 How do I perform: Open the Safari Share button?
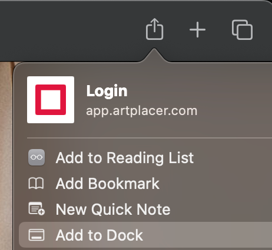pos(154,29)
